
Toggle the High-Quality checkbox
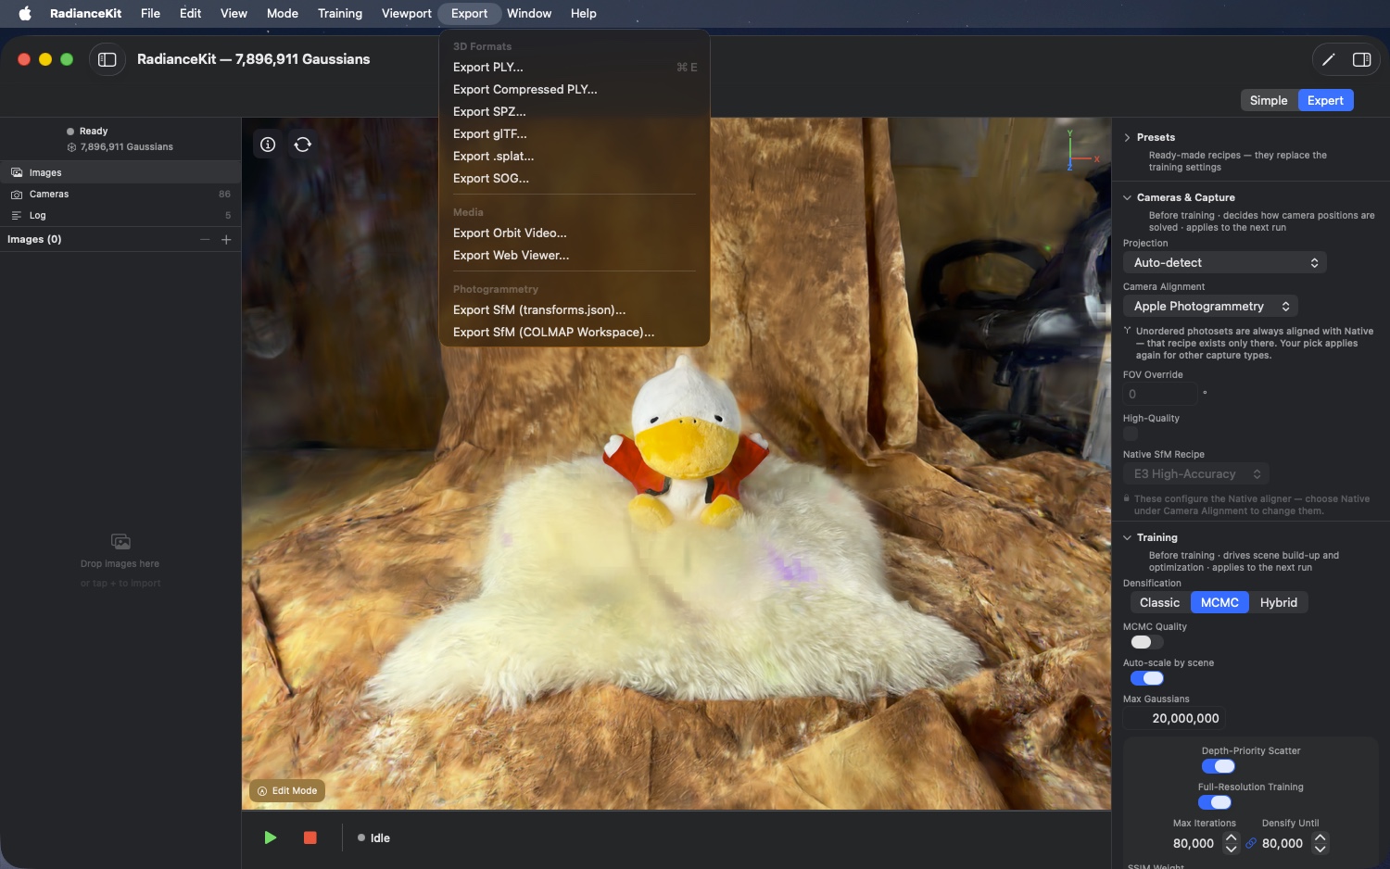click(x=1131, y=434)
